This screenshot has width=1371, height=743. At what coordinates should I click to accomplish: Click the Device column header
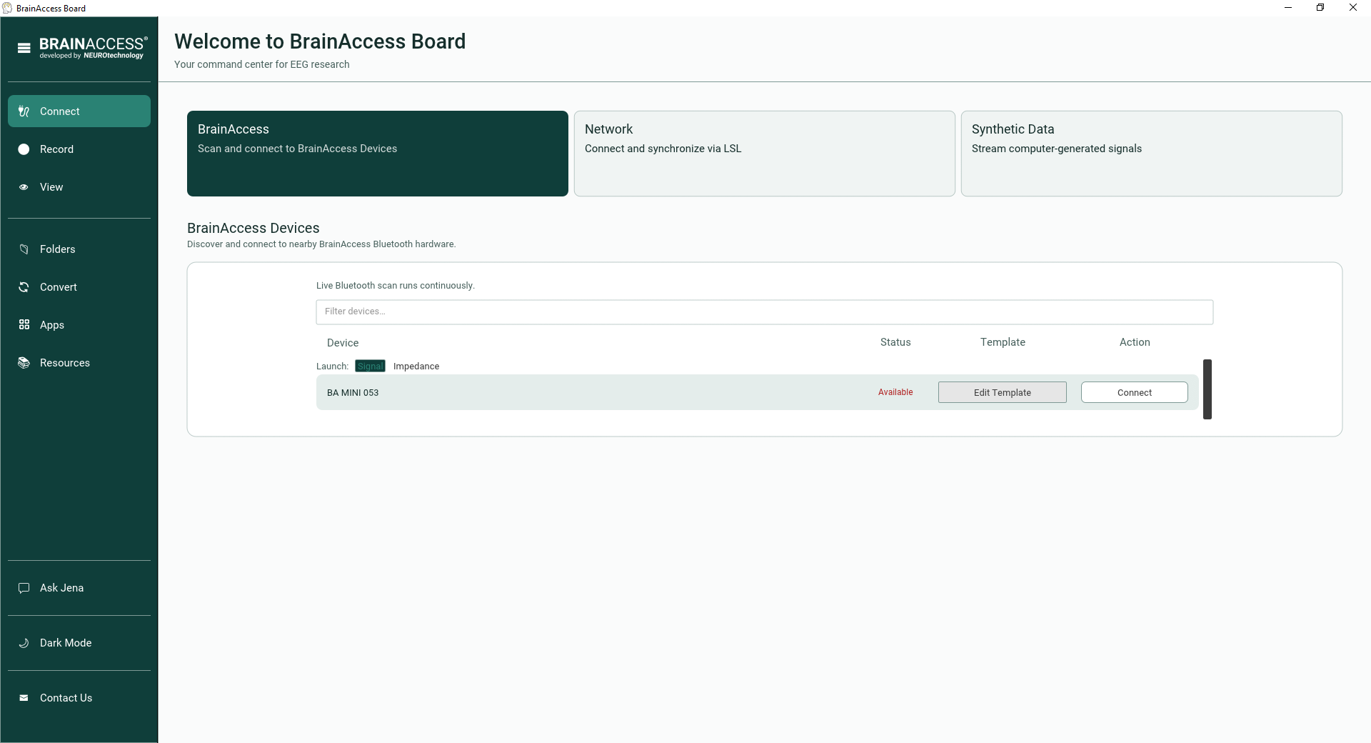pos(343,343)
